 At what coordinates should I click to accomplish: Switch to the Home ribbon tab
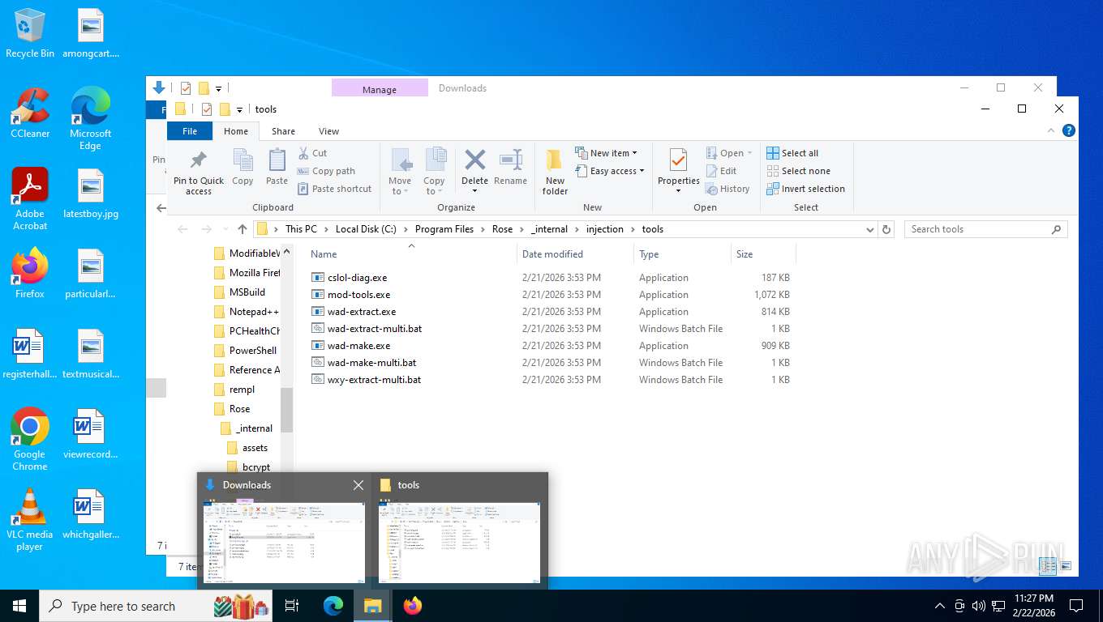(236, 131)
